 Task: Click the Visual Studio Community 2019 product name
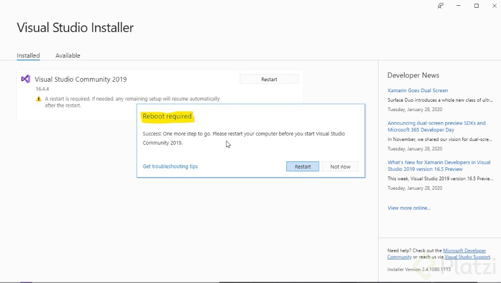pos(81,79)
